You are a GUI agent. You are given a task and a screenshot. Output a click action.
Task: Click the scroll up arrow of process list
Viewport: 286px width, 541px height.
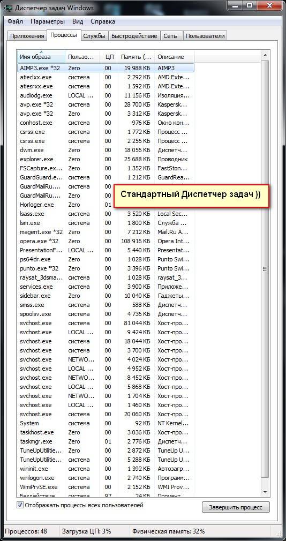[x=265, y=55]
